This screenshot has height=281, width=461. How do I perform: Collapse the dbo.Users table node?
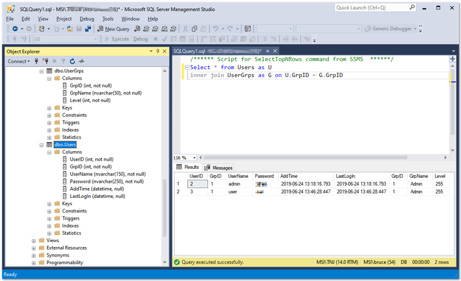(x=41, y=145)
